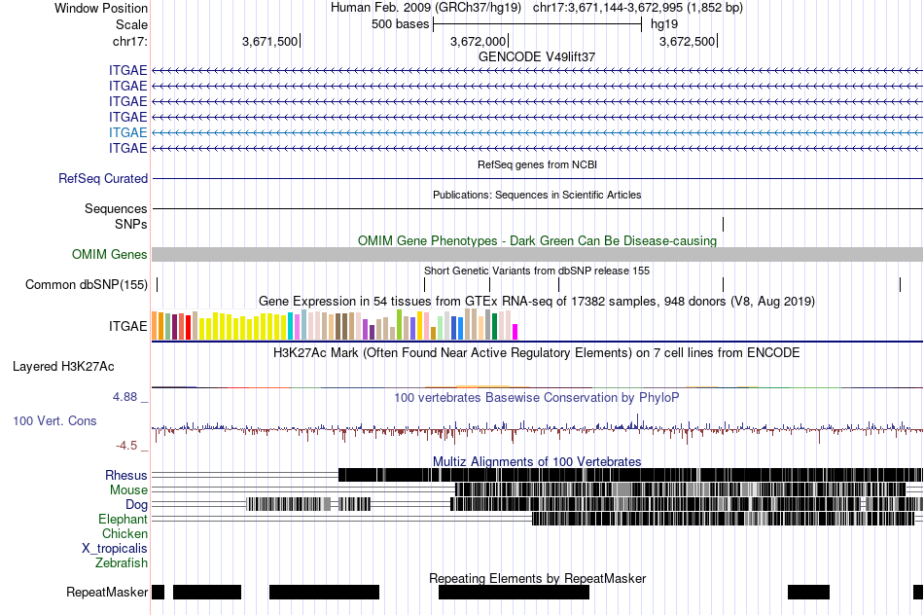Click the Chicken alignment label
This screenshot has width=924, height=615.
[124, 533]
